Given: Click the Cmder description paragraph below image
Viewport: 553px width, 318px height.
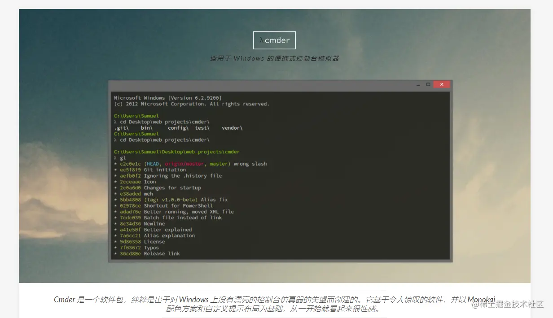Looking at the screenshot, I should point(274,304).
